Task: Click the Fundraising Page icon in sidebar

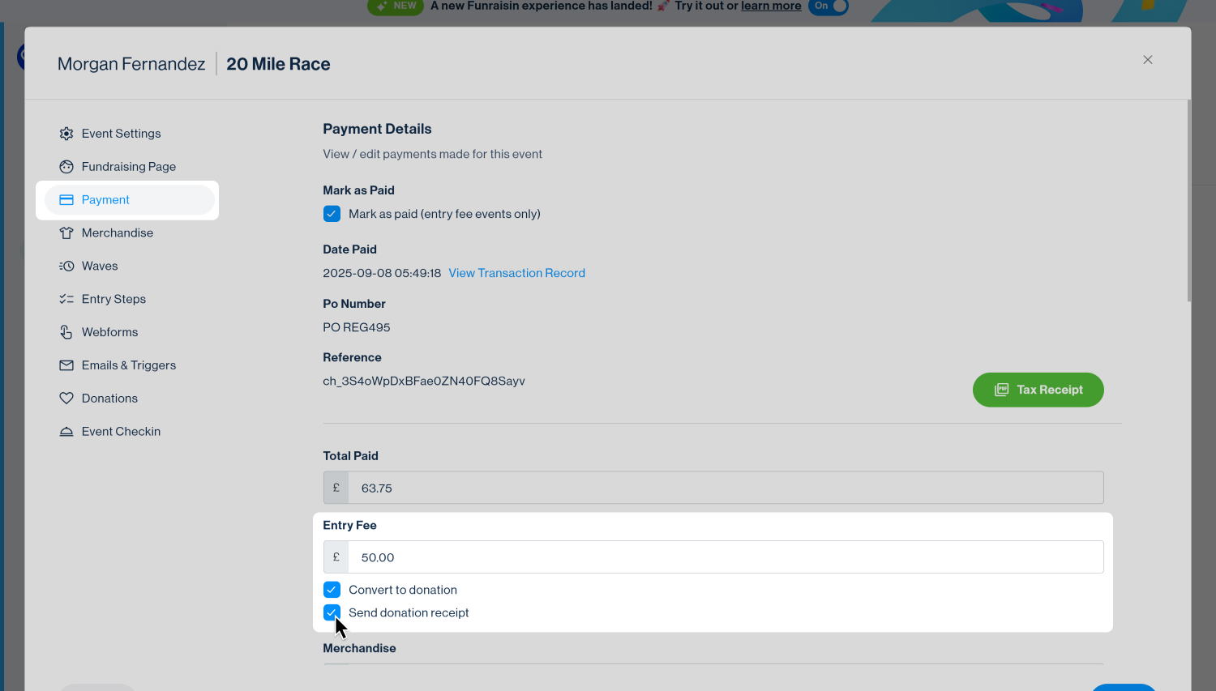Action: [66, 167]
